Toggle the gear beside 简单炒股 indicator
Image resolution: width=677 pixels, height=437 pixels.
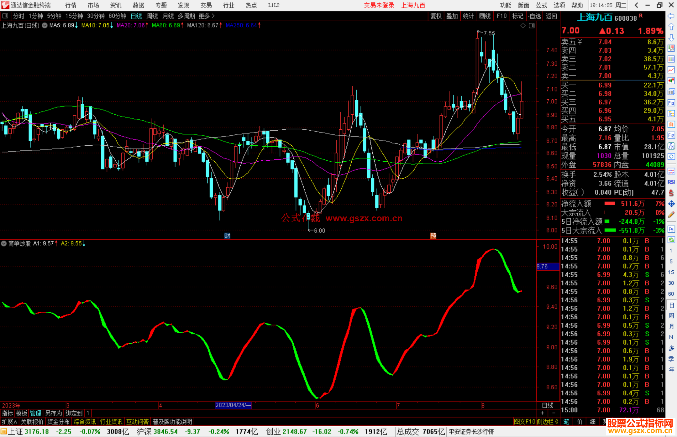(x=4, y=243)
